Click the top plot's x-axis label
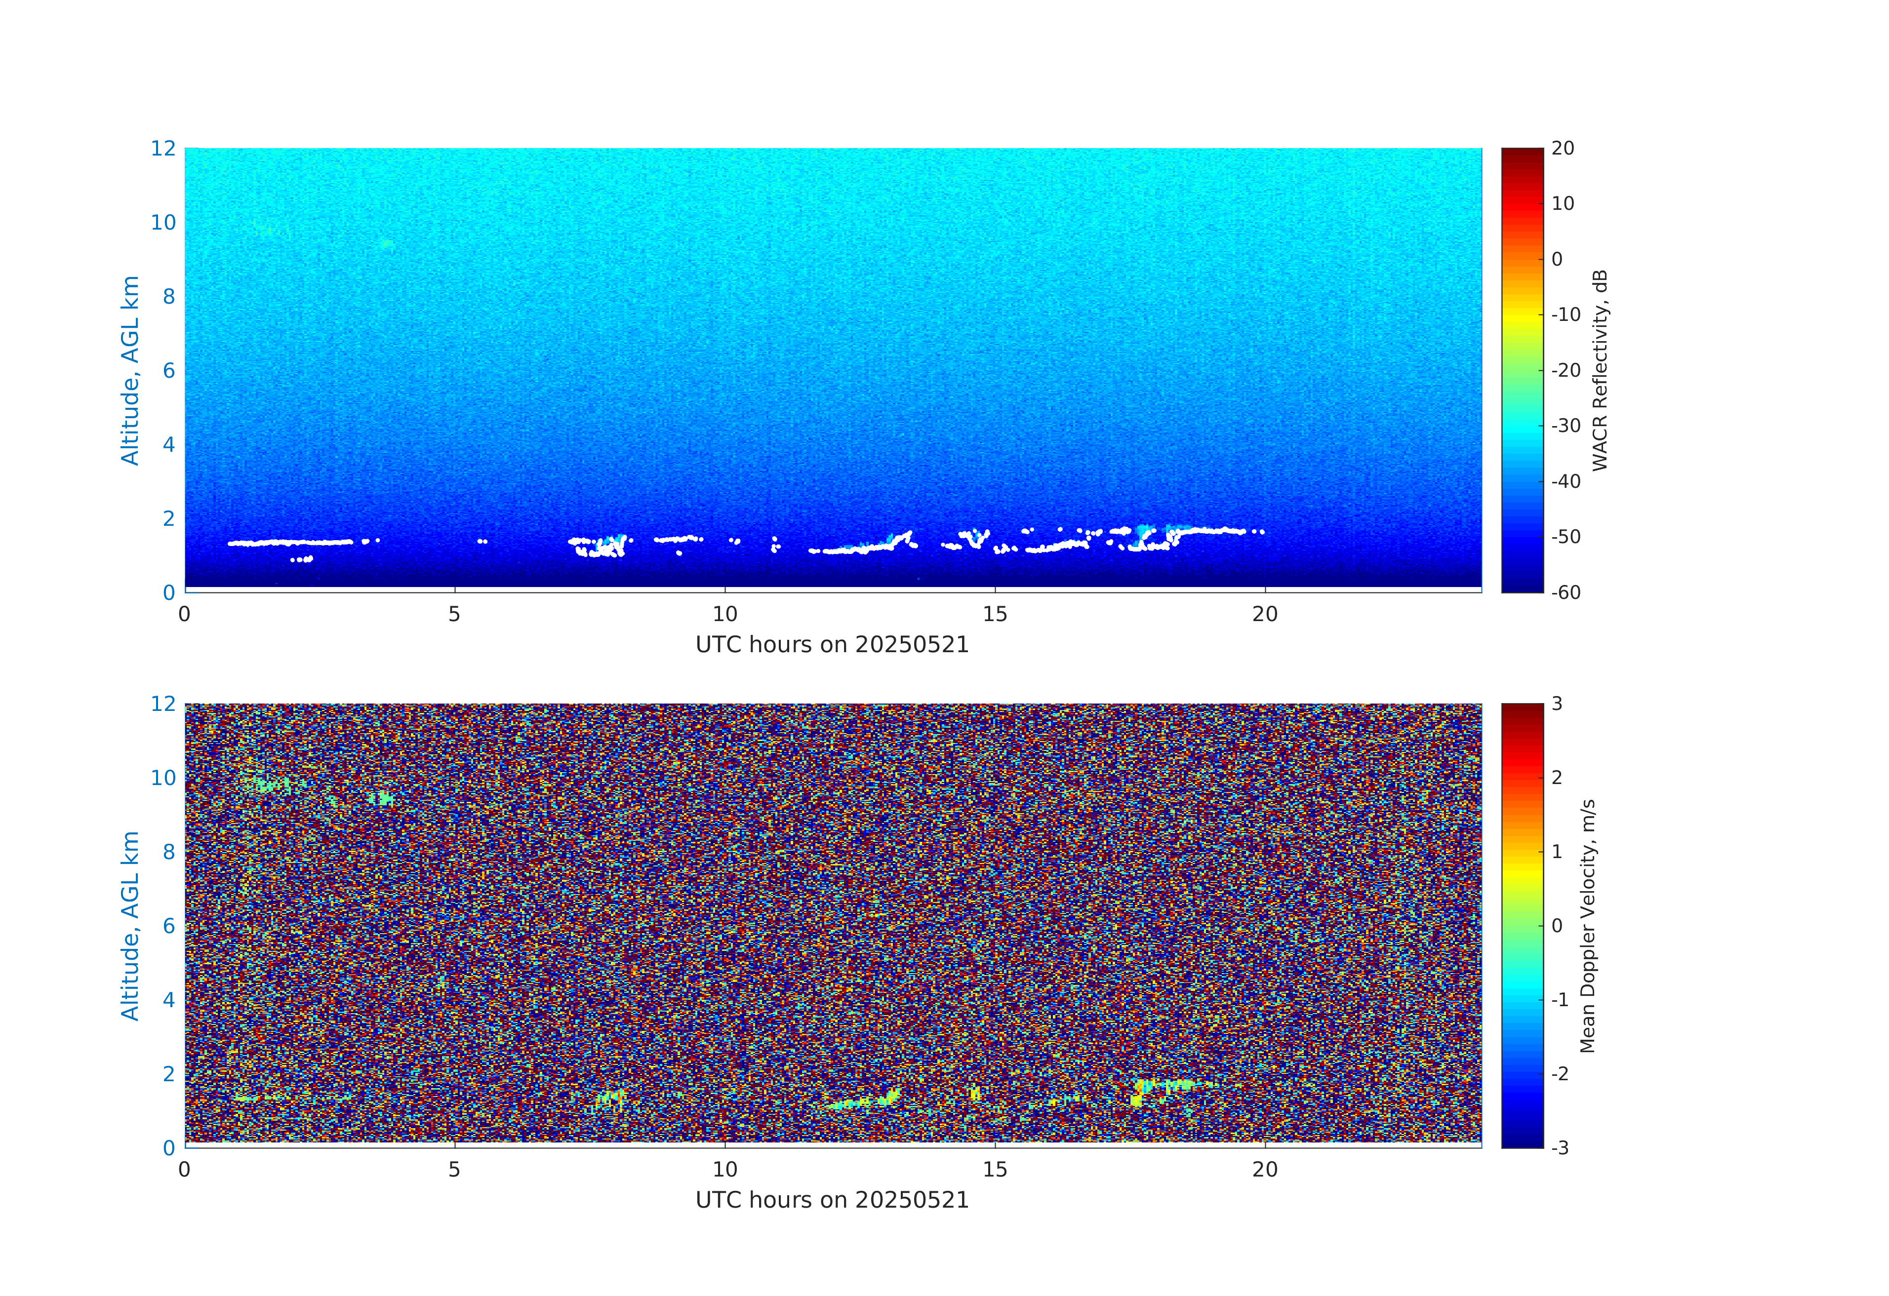This screenshot has height=1296, width=1889. pos(832,645)
